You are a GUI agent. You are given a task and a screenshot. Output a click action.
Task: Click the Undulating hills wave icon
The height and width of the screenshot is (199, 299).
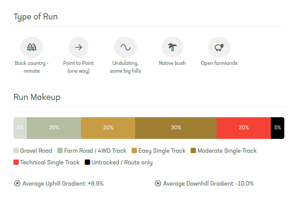tap(126, 47)
